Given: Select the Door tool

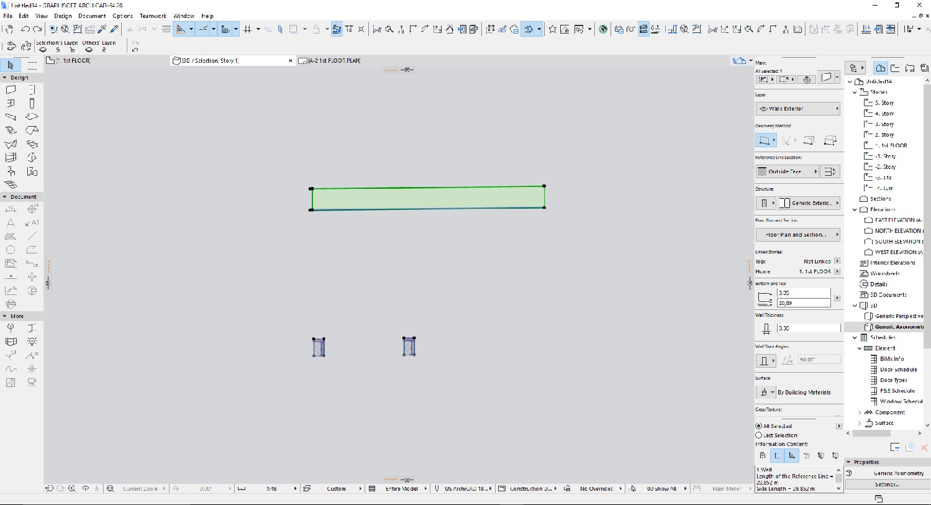Looking at the screenshot, I should pyautogui.click(x=32, y=90).
